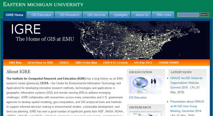Open Presentation about GRACE news link
Image resolution: width=213 pixels, height=116 pixels.
187,106
